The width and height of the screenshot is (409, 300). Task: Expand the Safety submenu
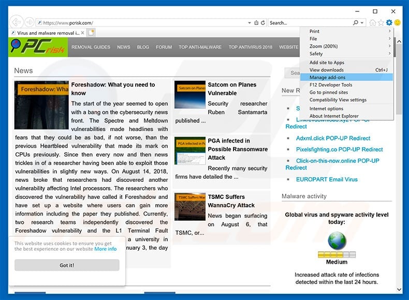tap(390, 53)
